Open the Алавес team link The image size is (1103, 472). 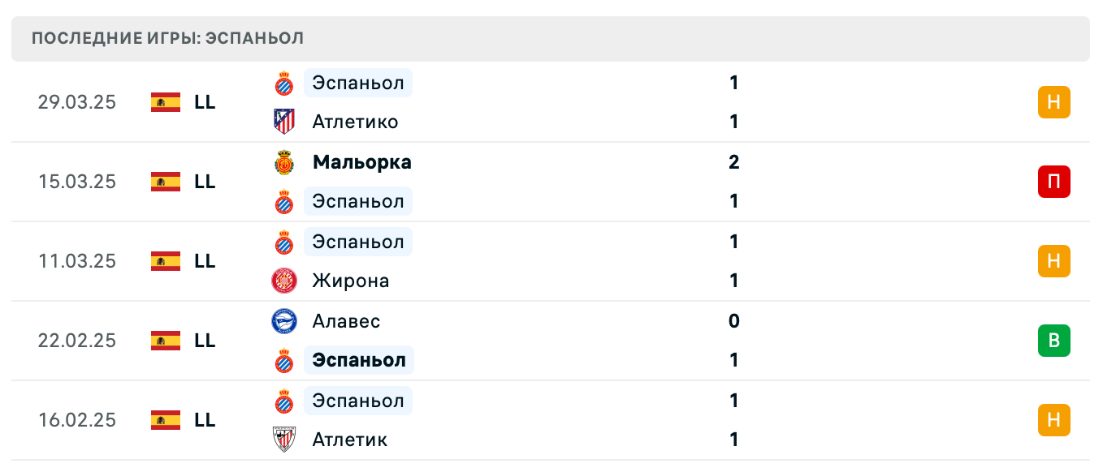(346, 321)
